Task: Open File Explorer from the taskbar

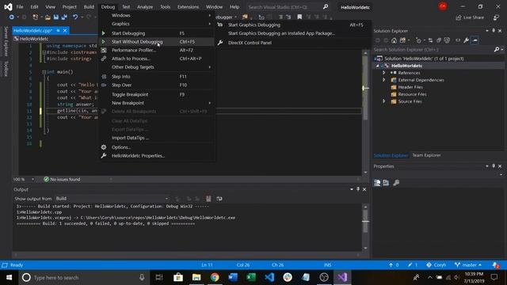Action: coord(196,277)
